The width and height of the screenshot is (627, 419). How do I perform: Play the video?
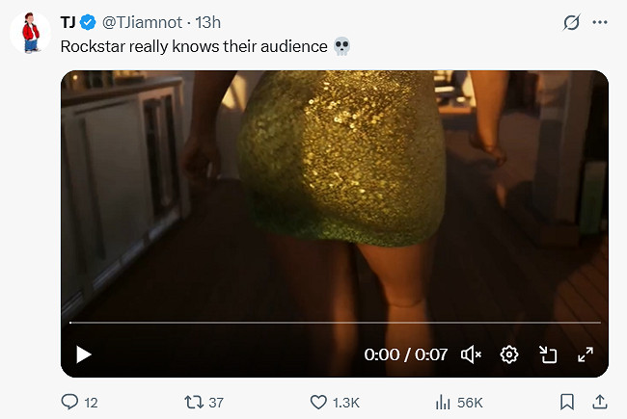[x=84, y=354]
